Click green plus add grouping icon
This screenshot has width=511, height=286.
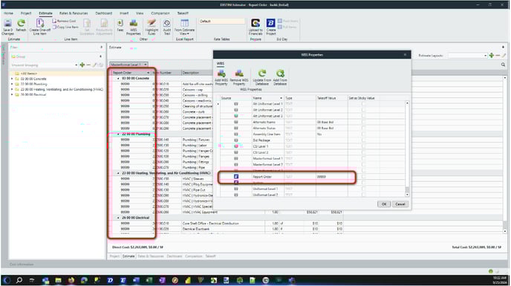tap(82, 65)
